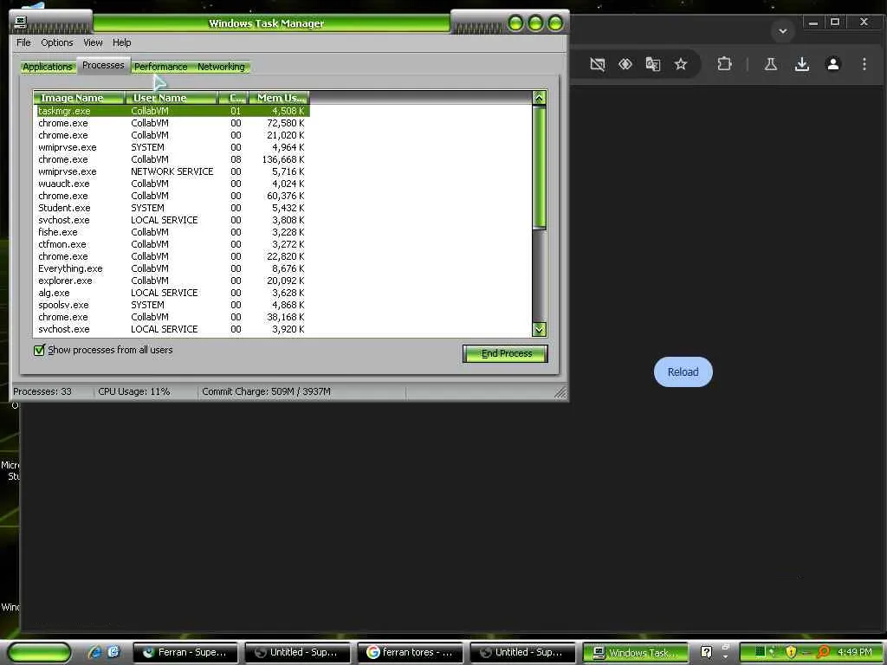Sort by User Name column header

coord(172,98)
